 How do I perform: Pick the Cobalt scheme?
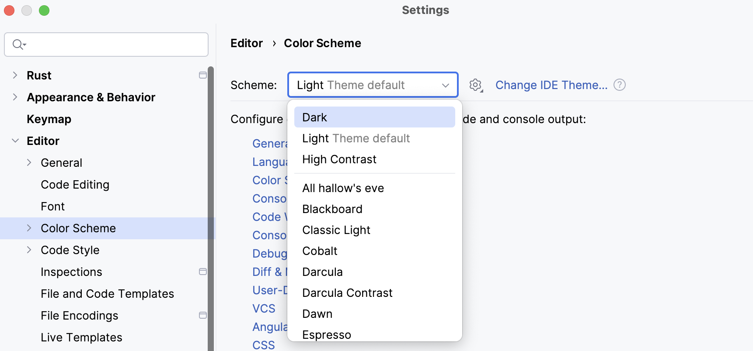(320, 251)
